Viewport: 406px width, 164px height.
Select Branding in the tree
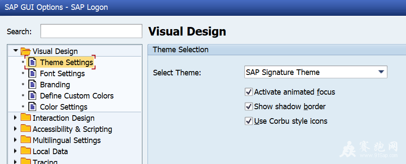point(55,85)
